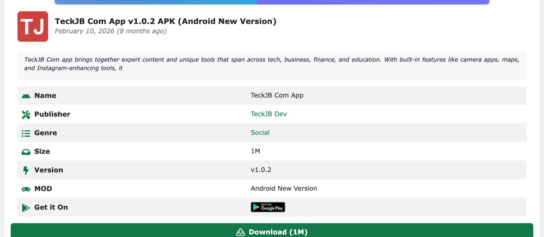Click the Get it On label
The image size is (544, 237).
click(51, 207)
